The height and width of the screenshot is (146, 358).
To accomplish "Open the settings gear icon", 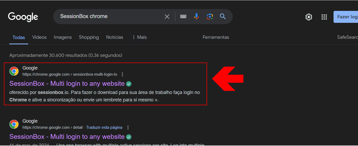I will (309, 17).
